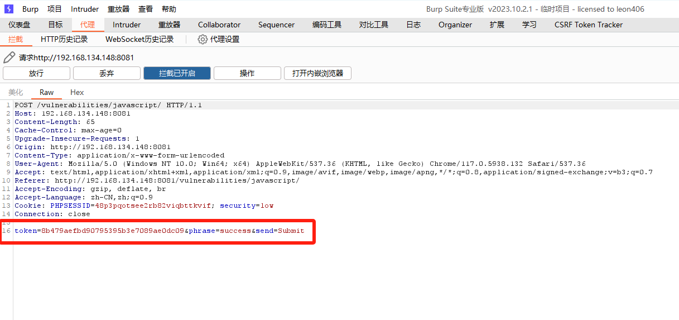Click the Accept: text/html header line
Viewport: 679px width, 320px height.
334,172
